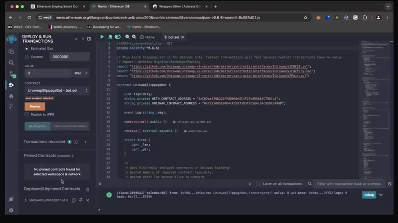Viewport: 398px width, 223px height.
Task: Pin the UniswapSlippageBot contract
Action: [x=81, y=200]
